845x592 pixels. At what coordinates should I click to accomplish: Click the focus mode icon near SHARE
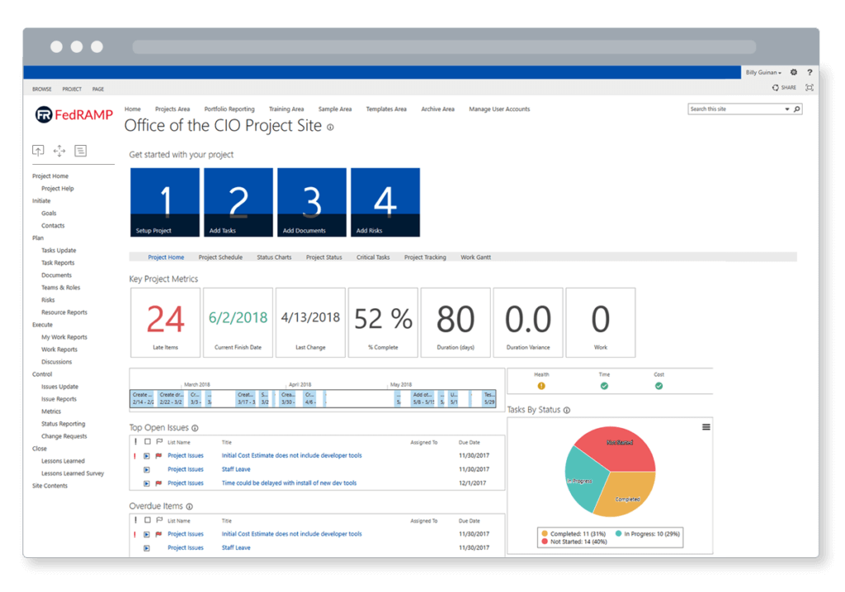(x=809, y=87)
